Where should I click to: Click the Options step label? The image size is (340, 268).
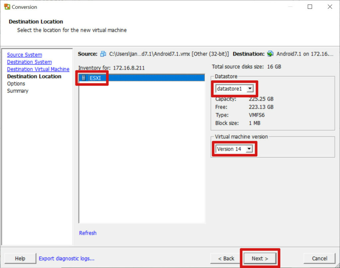point(16,83)
